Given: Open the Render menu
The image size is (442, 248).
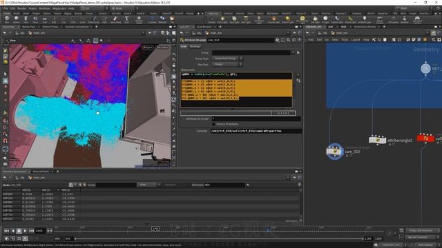Looking at the screenshot, I should coord(21,8).
